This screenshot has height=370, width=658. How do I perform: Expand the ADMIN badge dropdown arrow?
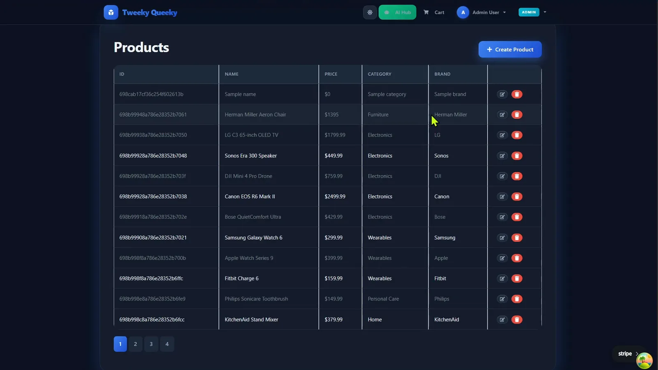(545, 12)
